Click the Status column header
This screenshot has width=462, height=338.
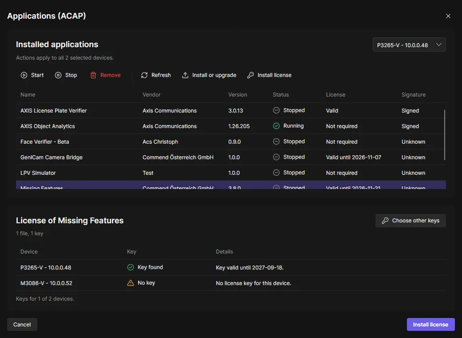281,95
